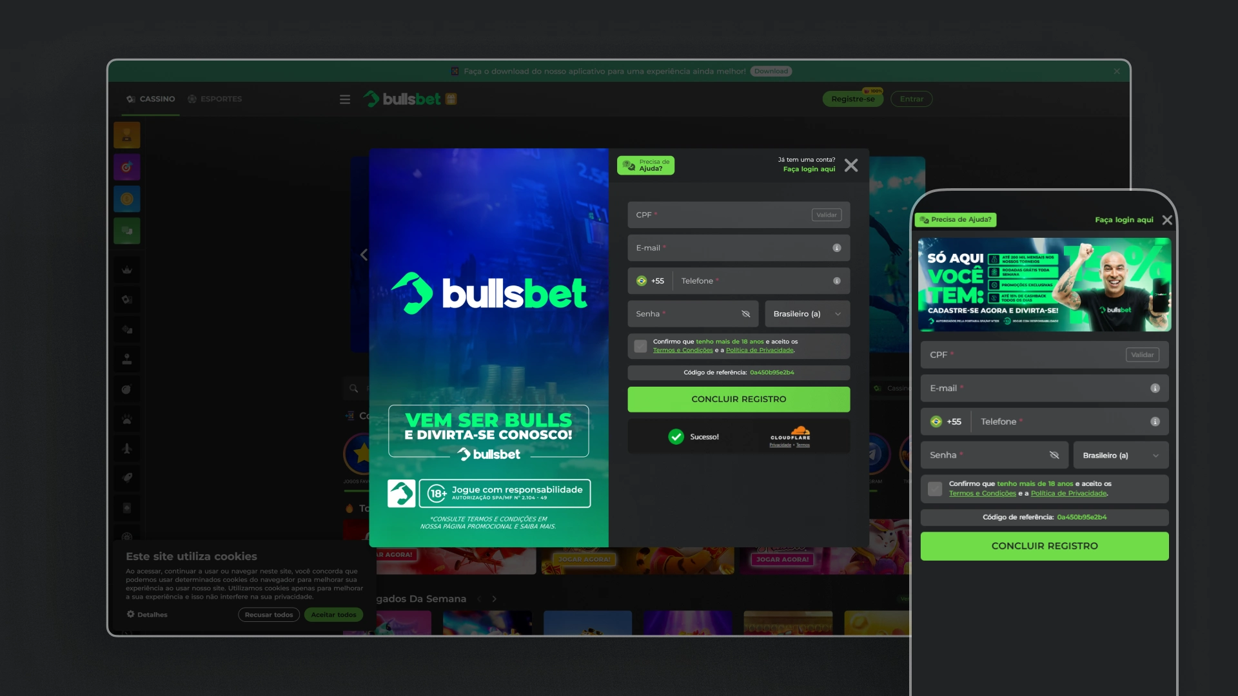Check the age confirmation box on mobile form
Screen dimensions: 1238x696
click(x=934, y=488)
